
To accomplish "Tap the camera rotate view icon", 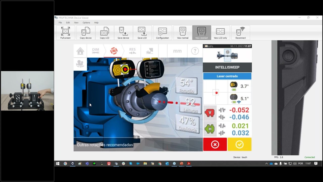I will point(80,64).
